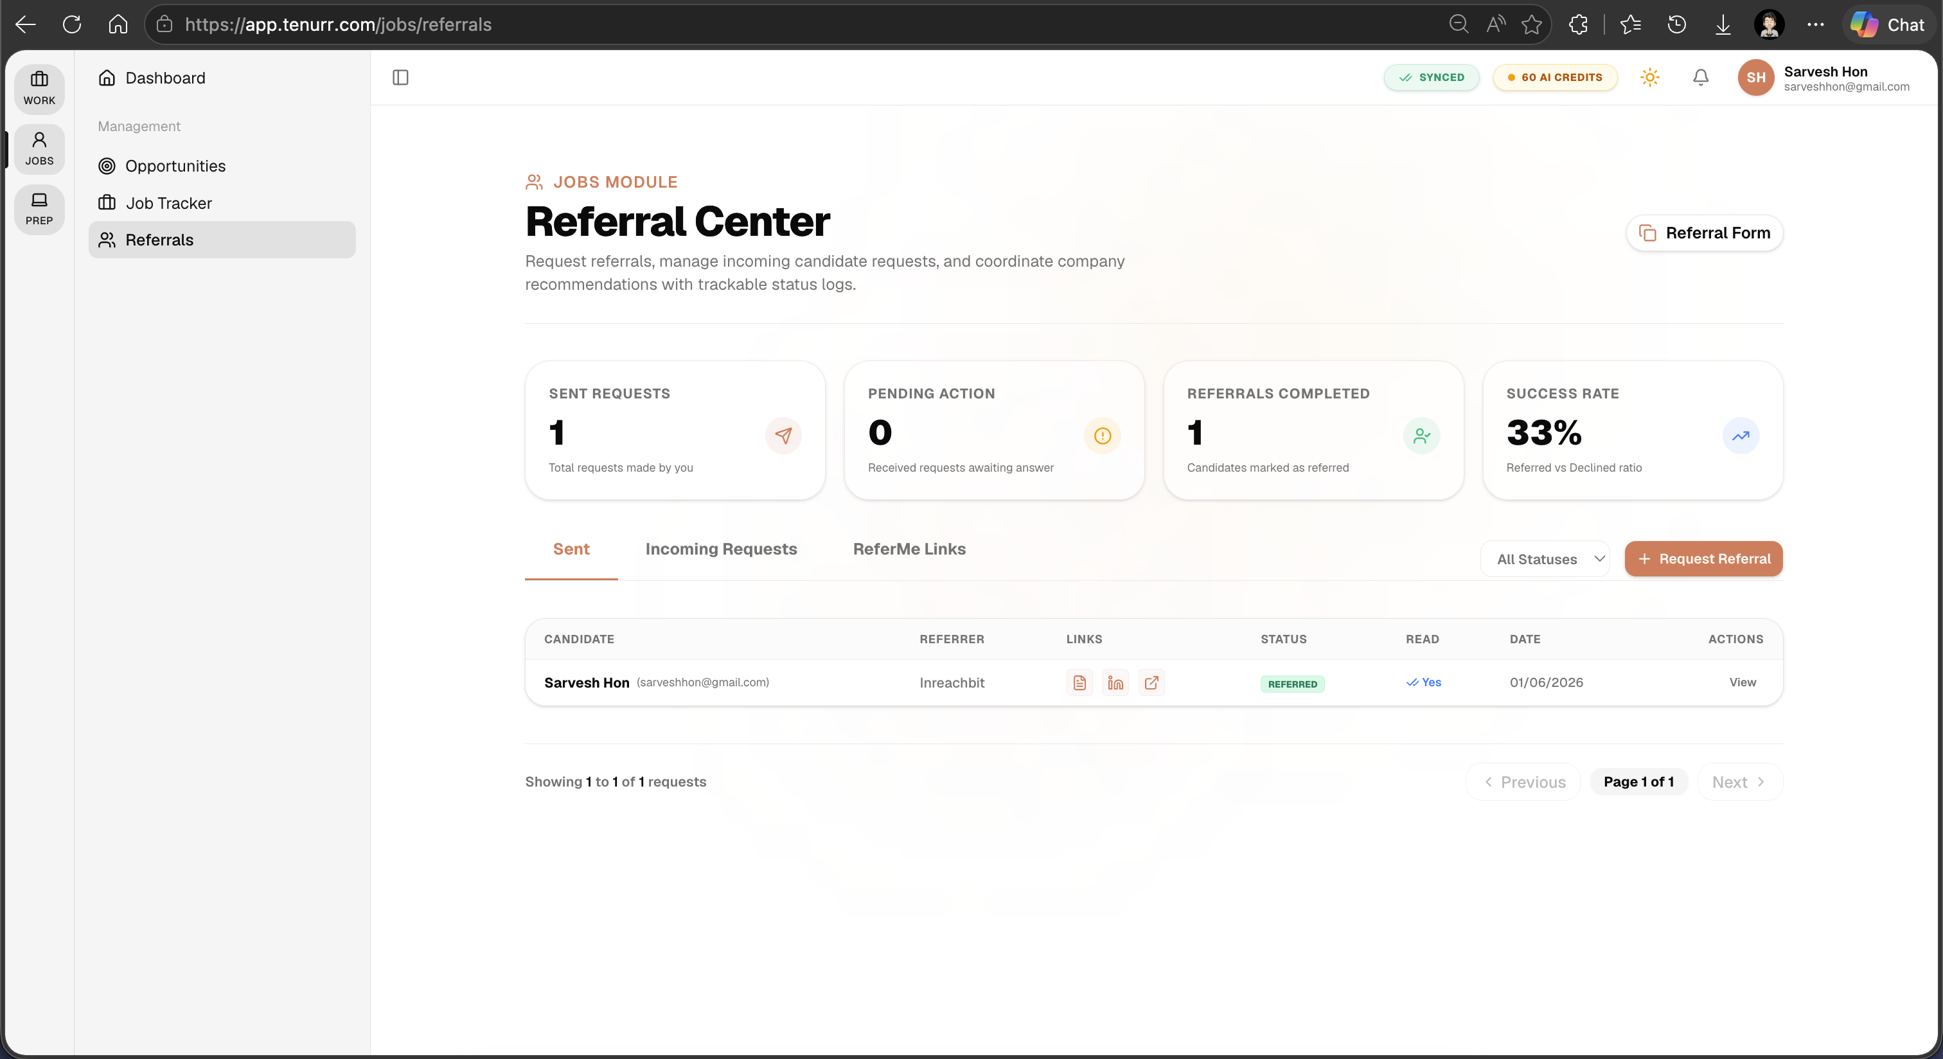Open browser settings and more menu
The width and height of the screenshot is (1943, 1059).
pos(1816,25)
